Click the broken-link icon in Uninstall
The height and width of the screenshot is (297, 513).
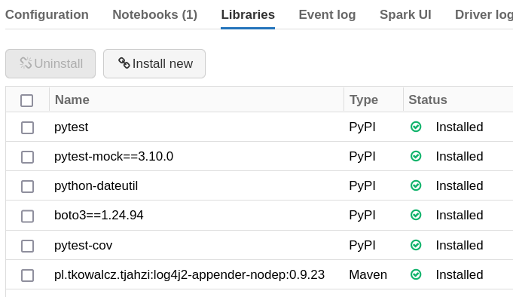tap(26, 63)
